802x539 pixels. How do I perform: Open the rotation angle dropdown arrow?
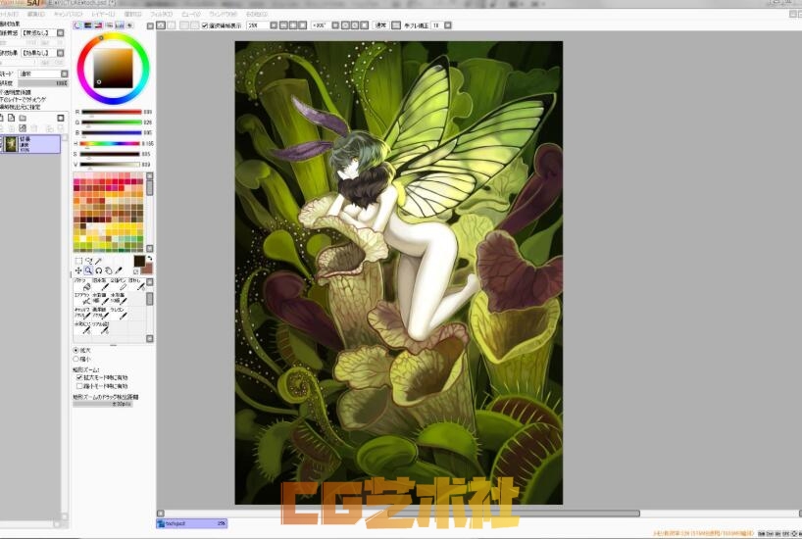tap(335, 25)
